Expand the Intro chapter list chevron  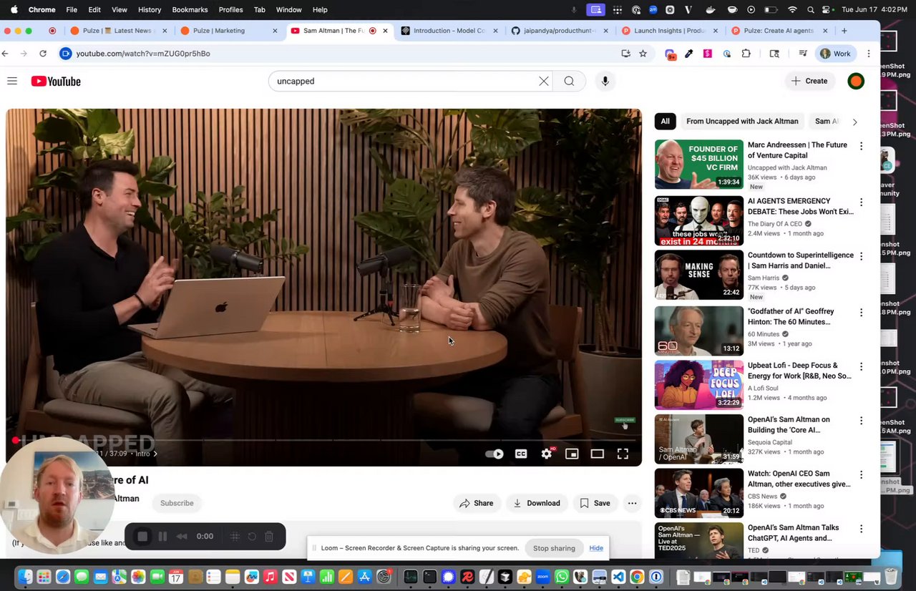155,454
